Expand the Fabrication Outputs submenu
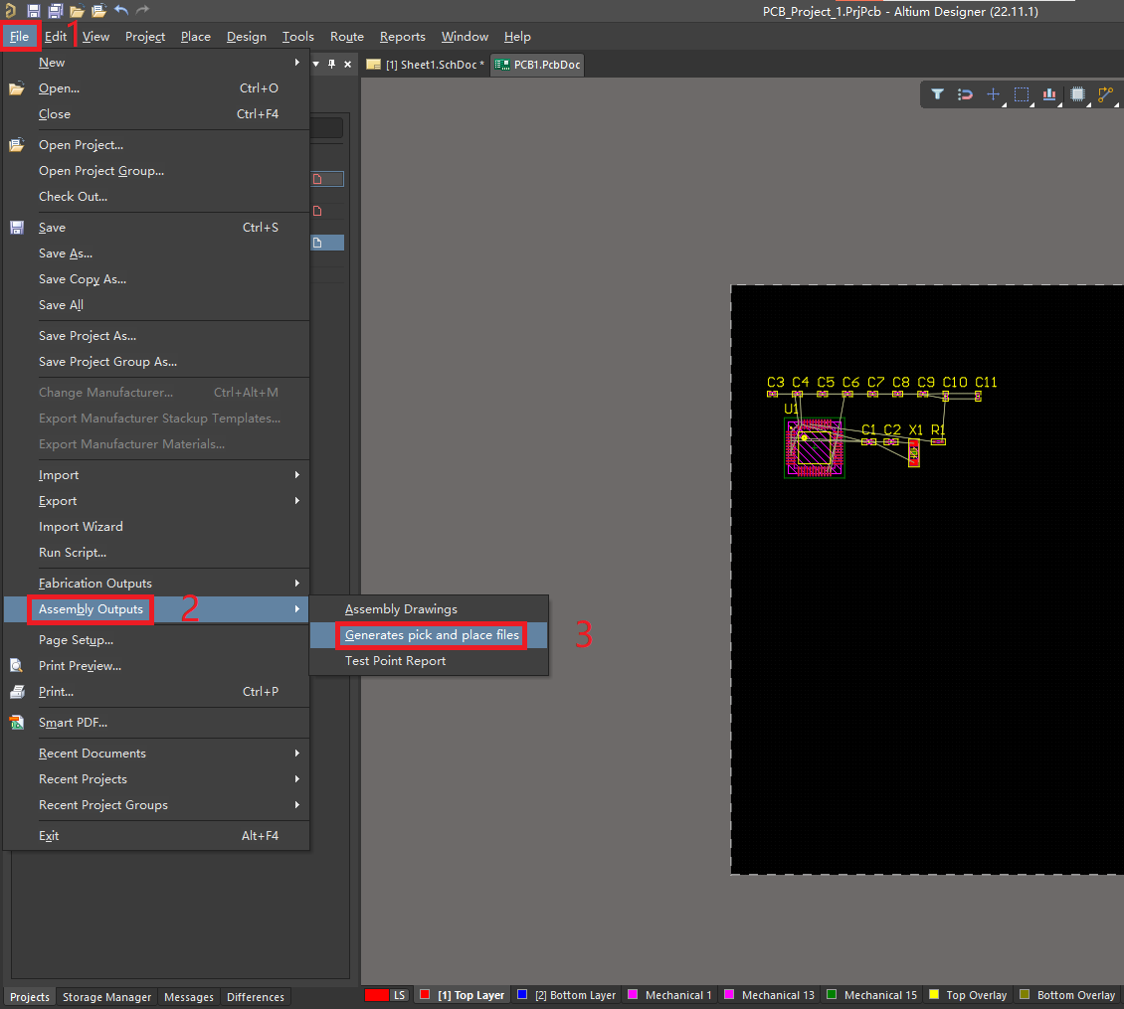Image resolution: width=1124 pixels, height=1009 pixels. pos(156,584)
